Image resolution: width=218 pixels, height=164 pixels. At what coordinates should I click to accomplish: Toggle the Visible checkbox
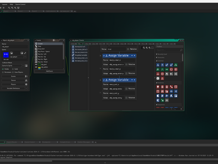(x=3, y=69)
